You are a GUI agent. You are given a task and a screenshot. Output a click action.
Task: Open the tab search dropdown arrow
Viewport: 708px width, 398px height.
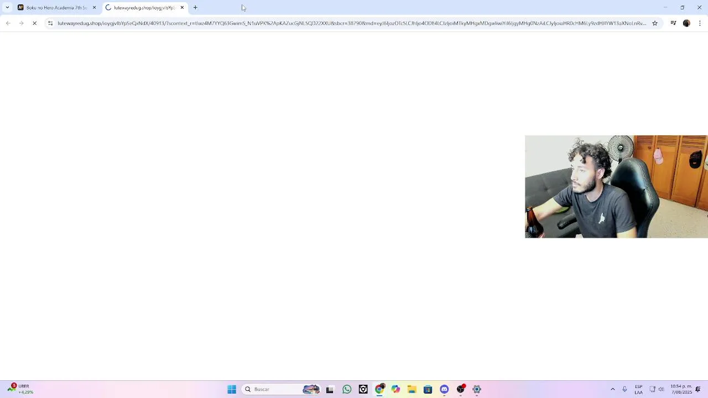click(x=7, y=8)
